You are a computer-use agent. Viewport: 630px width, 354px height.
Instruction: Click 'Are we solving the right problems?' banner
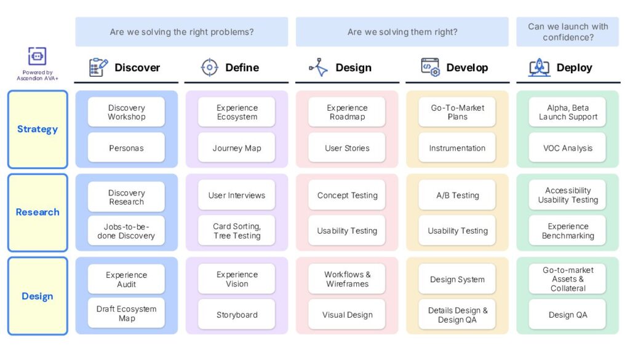pyautogui.click(x=181, y=32)
